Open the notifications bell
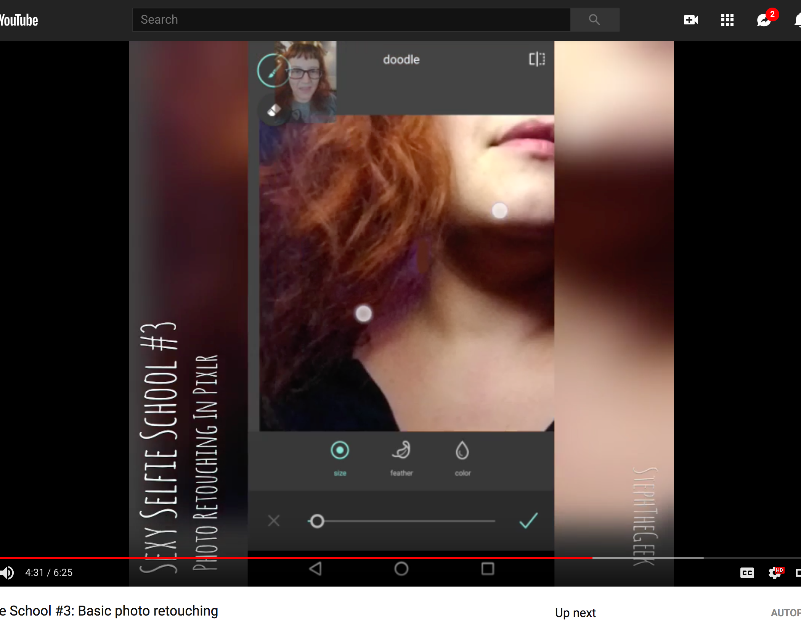 (x=798, y=20)
